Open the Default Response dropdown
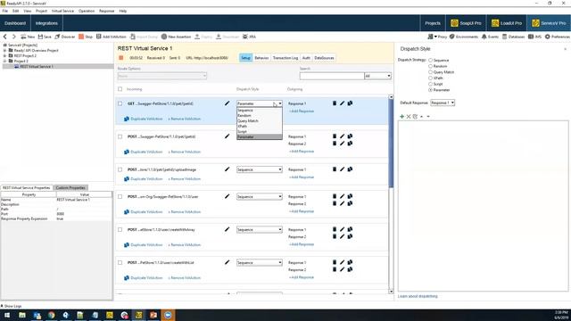Image resolution: width=571 pixels, height=321 pixels. point(443,103)
